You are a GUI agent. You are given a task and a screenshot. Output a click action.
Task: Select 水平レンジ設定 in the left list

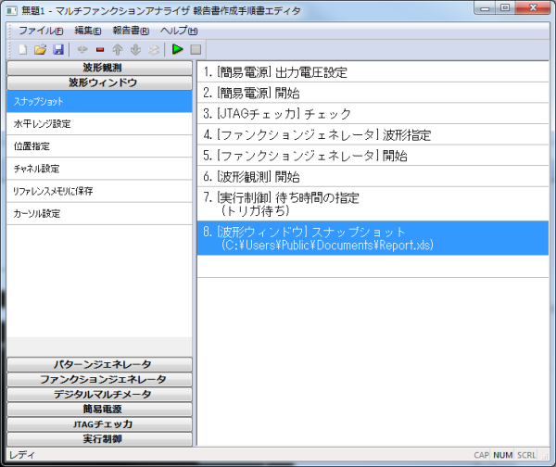99,124
